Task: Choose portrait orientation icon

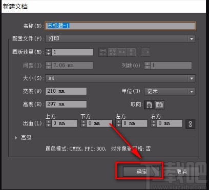Action: coord(150,104)
